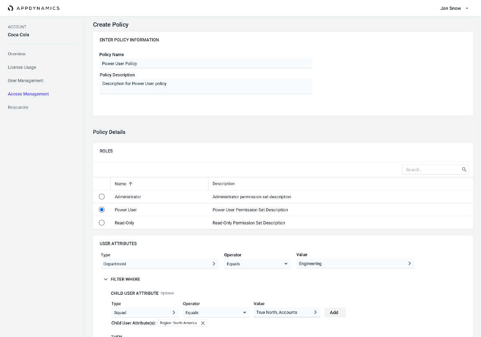
Task: Open the Engineering value selector
Action: (x=355, y=263)
